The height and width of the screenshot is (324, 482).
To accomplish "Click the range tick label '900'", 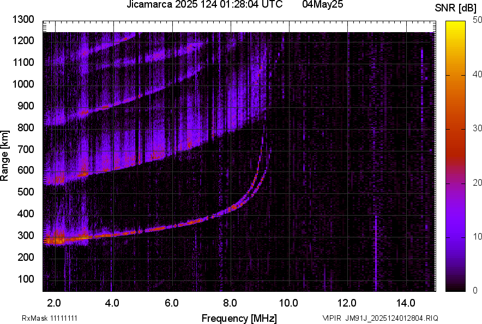I will coord(26,106).
